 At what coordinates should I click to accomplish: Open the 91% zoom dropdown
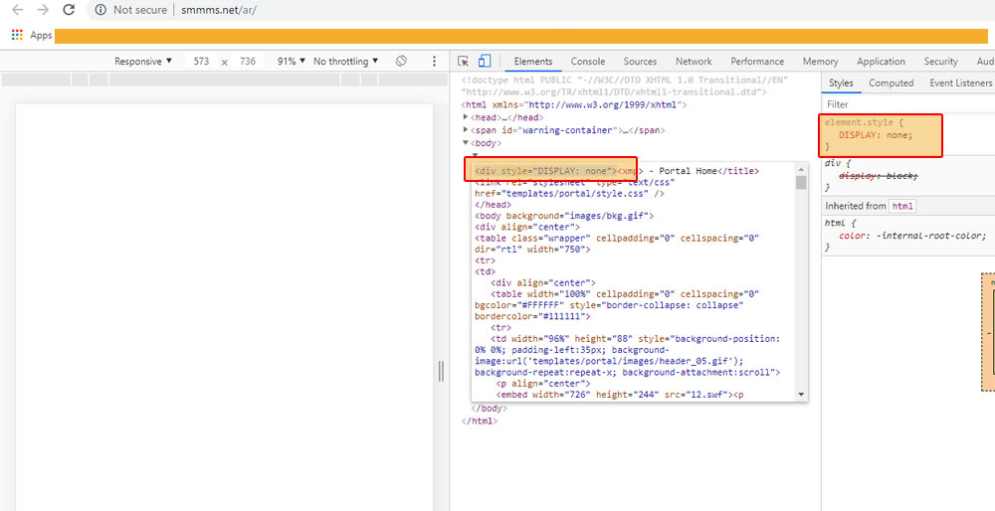click(x=291, y=62)
